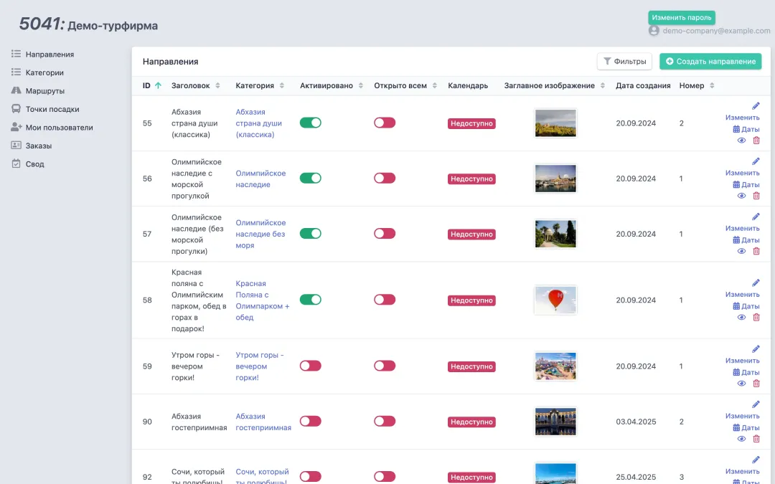Click the pencil edit icon for row 56
The width and height of the screenshot is (775, 484).
[x=756, y=161]
